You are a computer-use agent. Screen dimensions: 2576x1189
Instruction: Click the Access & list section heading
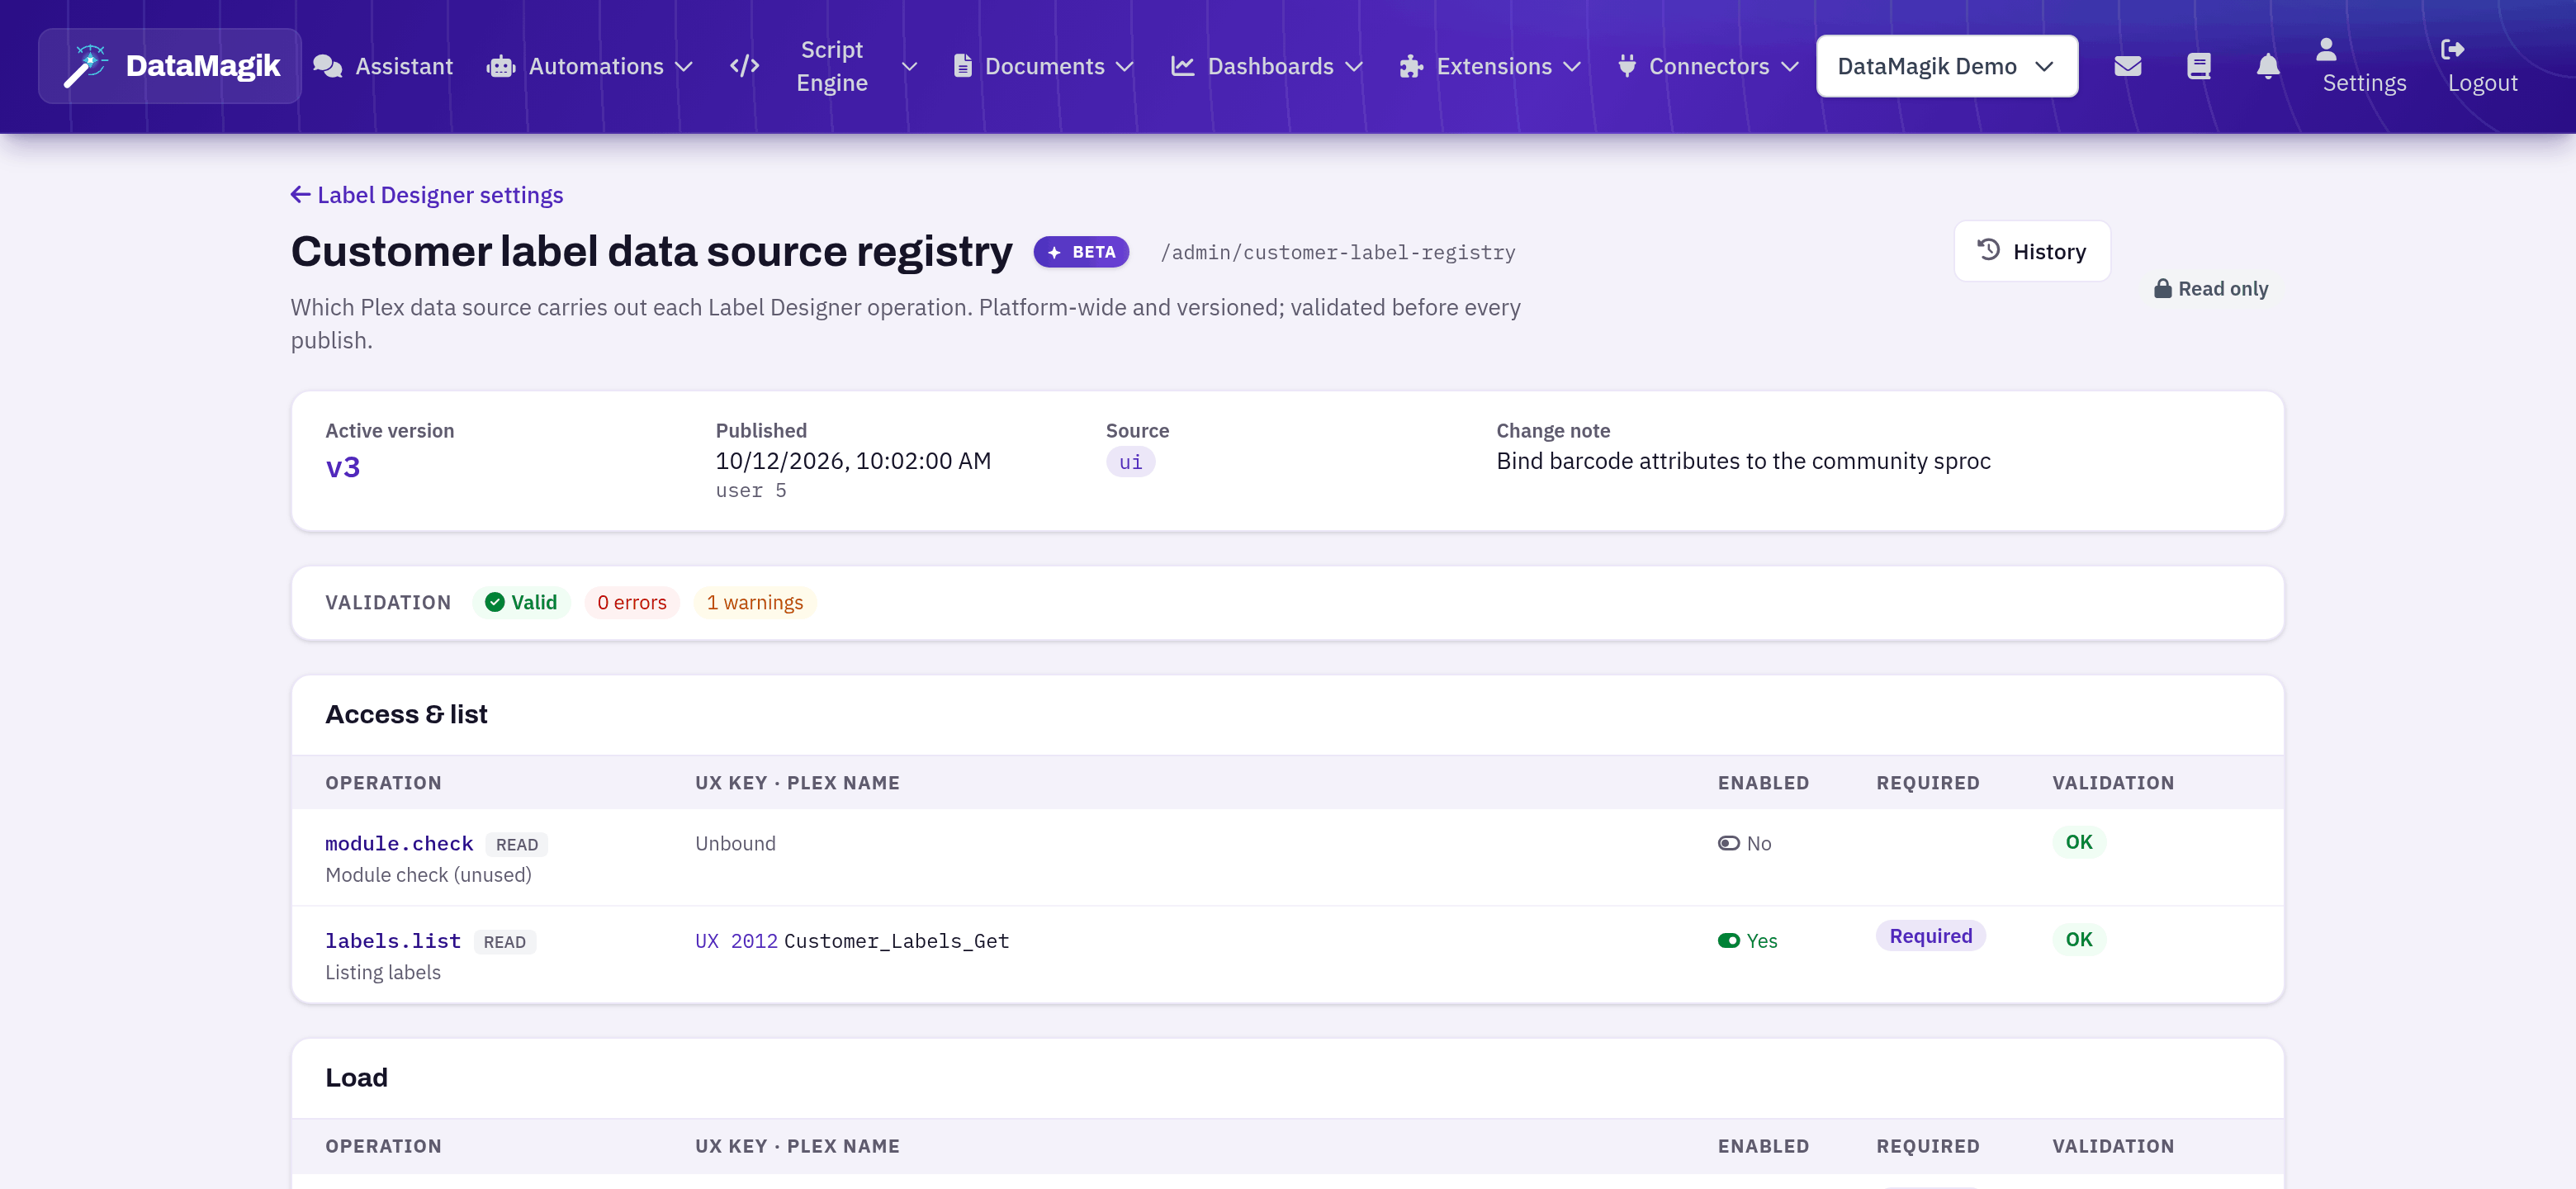[406, 714]
